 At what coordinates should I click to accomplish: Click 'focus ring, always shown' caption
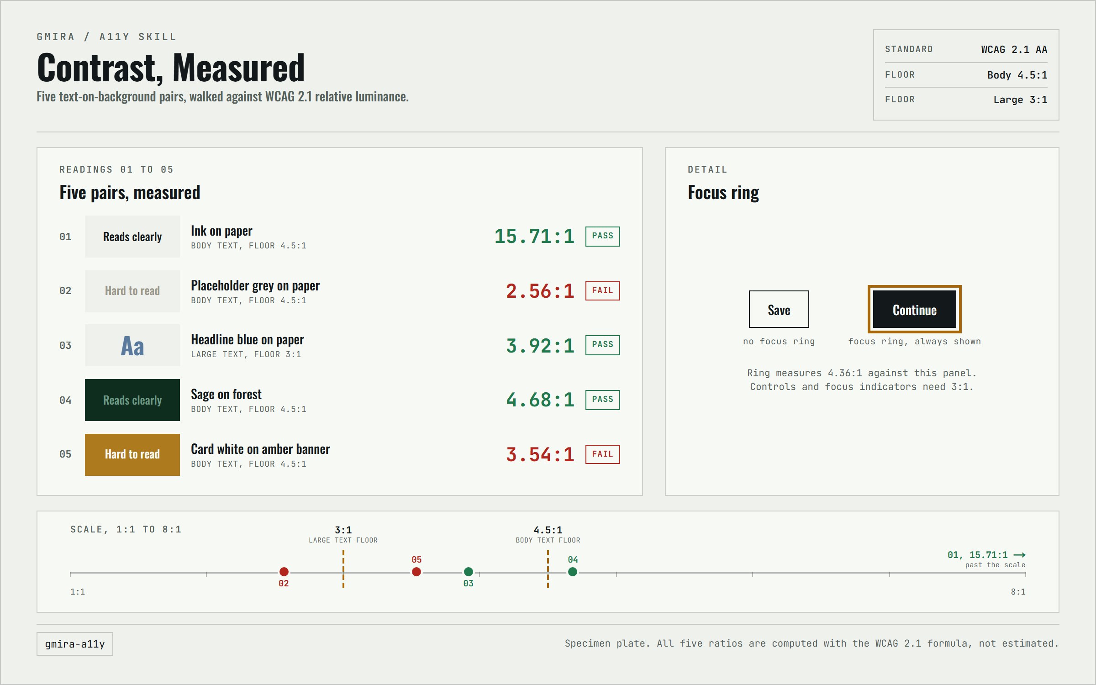click(914, 342)
